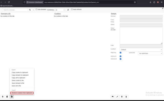Open the Context Default dropdown
This screenshot has height=101, width=164.
[141, 50]
